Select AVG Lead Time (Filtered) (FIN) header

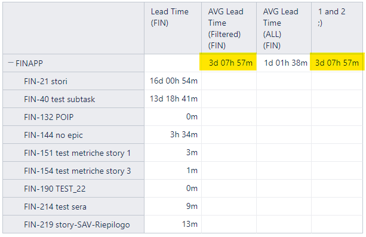[229, 28]
